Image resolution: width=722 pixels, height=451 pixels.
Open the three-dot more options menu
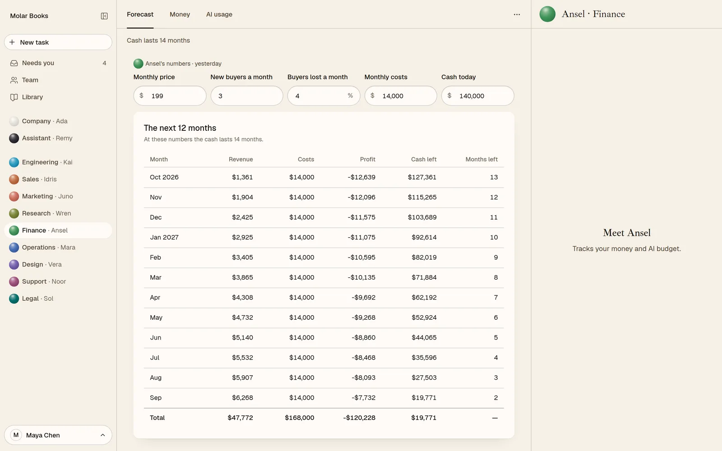tap(517, 14)
